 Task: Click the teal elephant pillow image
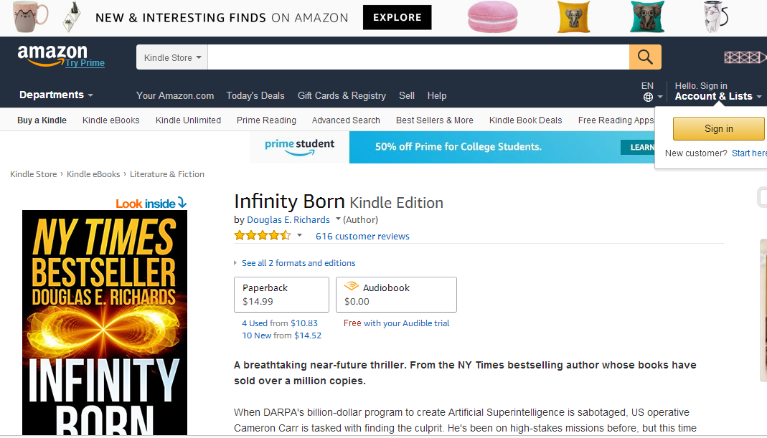pos(647,17)
